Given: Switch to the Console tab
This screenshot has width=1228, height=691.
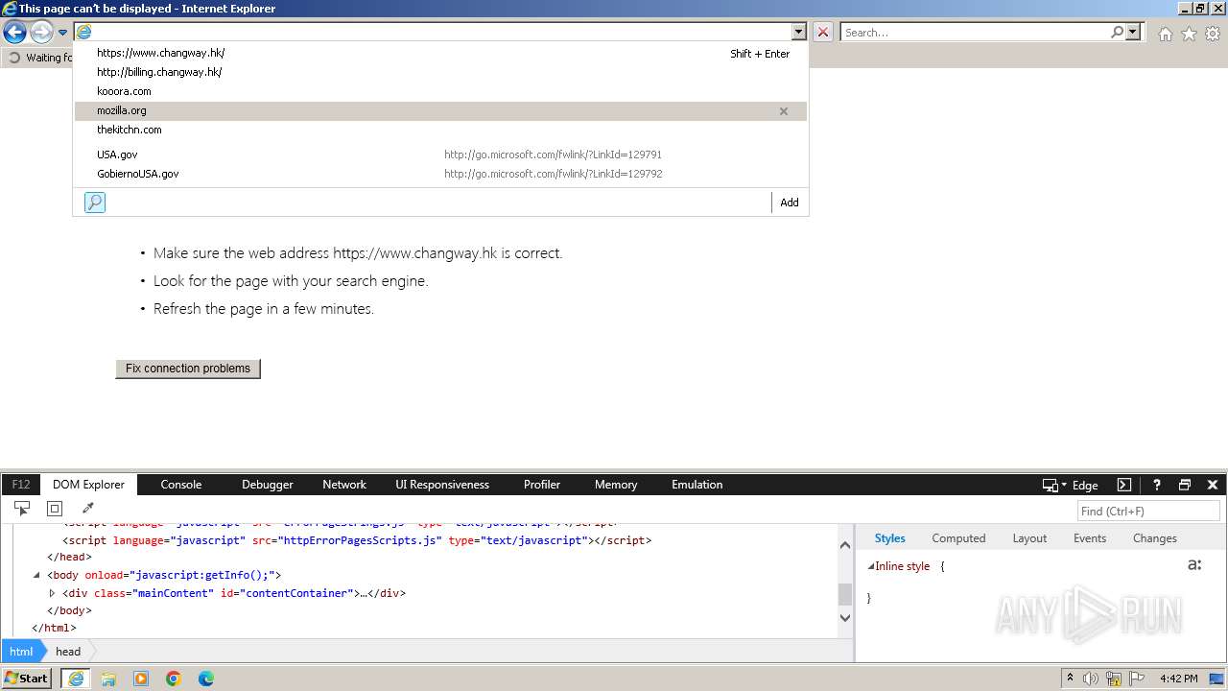Looking at the screenshot, I should point(181,485).
